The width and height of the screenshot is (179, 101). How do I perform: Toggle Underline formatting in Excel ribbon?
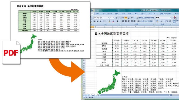click(x=100, y=21)
